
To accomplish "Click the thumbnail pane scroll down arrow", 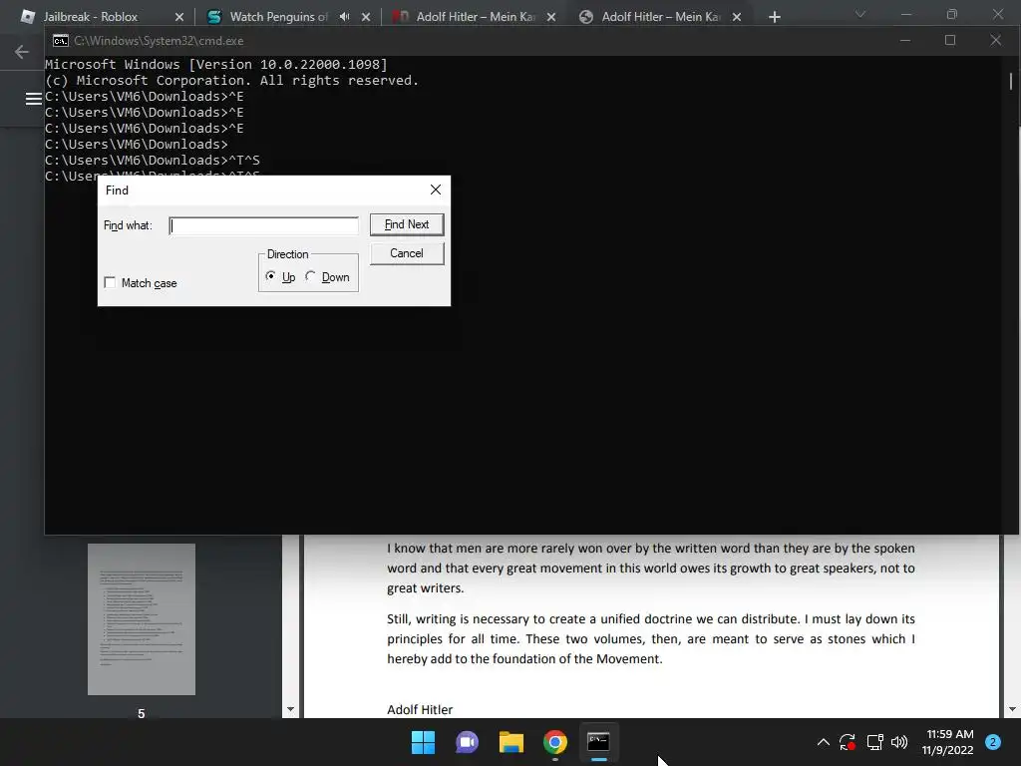I will (290, 709).
